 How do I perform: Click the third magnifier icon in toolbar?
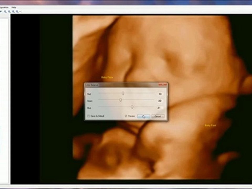click(13, 12)
